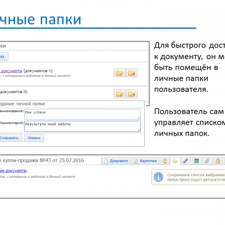
Task: Open the chain links icon tab
Action: coord(185,161)
